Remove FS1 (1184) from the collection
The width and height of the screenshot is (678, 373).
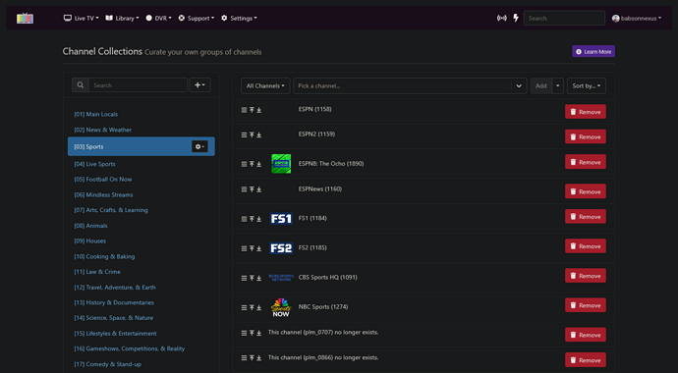click(586, 217)
